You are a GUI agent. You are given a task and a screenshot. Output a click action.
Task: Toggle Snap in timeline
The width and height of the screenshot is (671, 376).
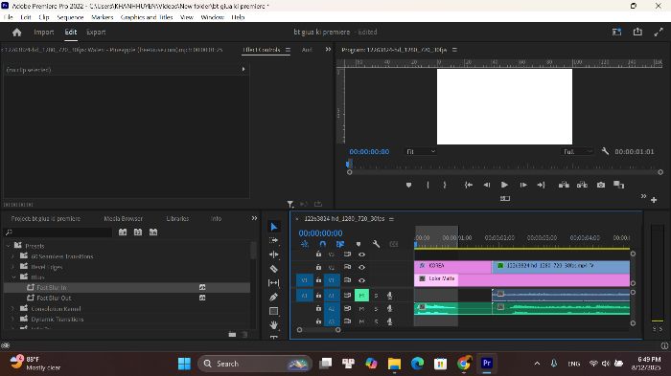pyautogui.click(x=323, y=244)
